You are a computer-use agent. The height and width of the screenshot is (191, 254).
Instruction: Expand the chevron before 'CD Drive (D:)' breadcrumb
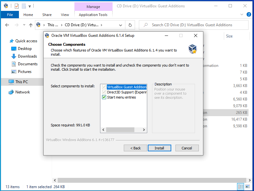(x=62, y=25)
